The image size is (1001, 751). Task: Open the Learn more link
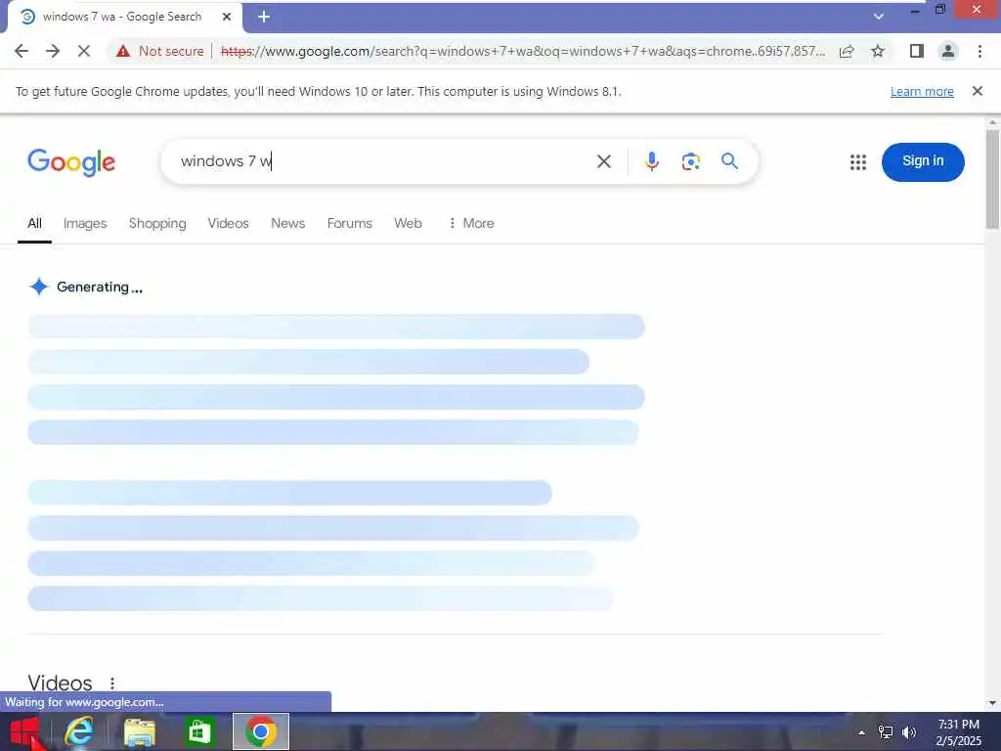coord(922,91)
